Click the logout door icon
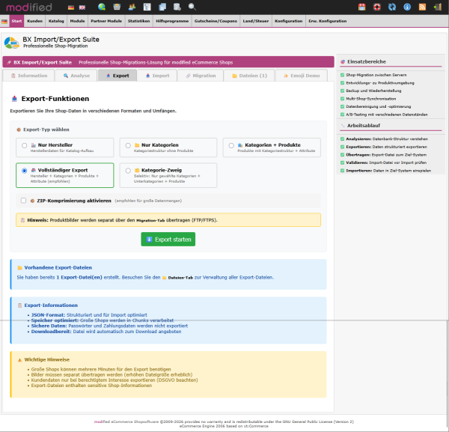 [439, 7]
